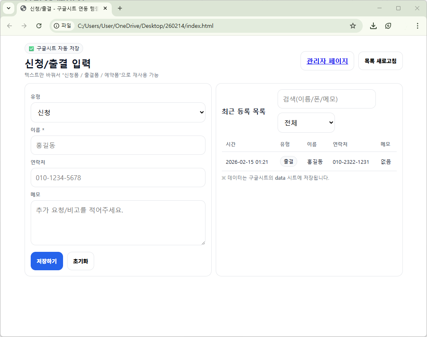Click the 구글시트 자동 저장 checkbox badge
This screenshot has width=427, height=337.
[54, 48]
